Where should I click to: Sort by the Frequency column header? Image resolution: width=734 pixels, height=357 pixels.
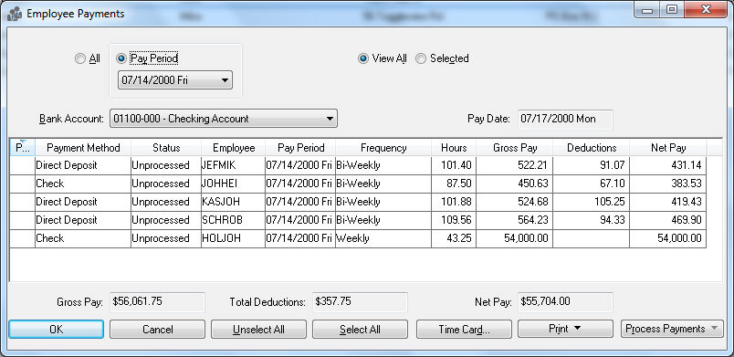(x=383, y=148)
